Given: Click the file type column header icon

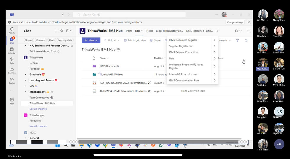Looking at the screenshot, I should pos(94,58).
